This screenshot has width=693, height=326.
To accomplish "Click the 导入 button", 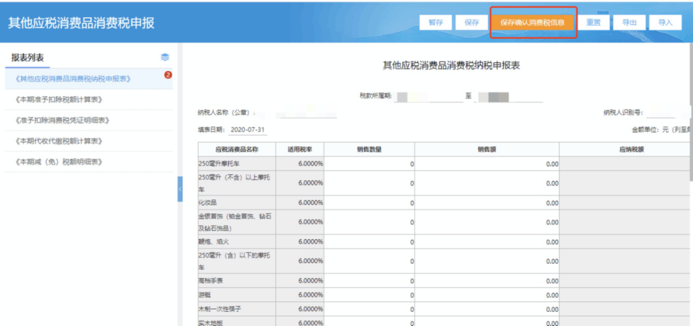I will coord(665,23).
